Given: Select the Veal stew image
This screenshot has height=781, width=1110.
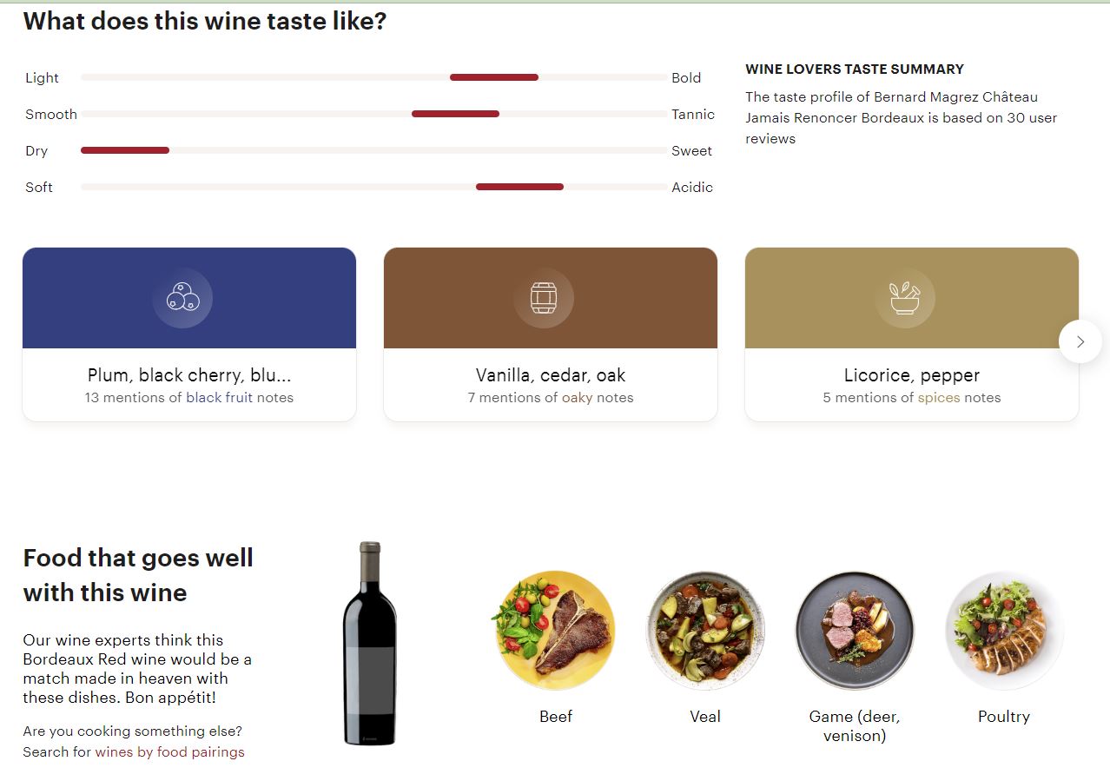Looking at the screenshot, I should point(705,631).
